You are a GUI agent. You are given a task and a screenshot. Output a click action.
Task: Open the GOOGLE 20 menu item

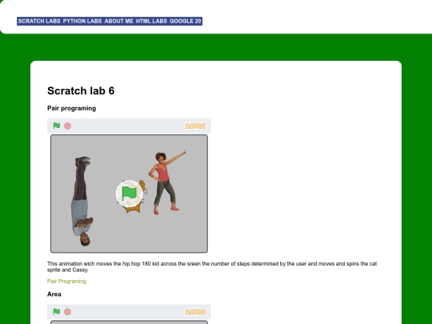pyautogui.click(x=186, y=22)
